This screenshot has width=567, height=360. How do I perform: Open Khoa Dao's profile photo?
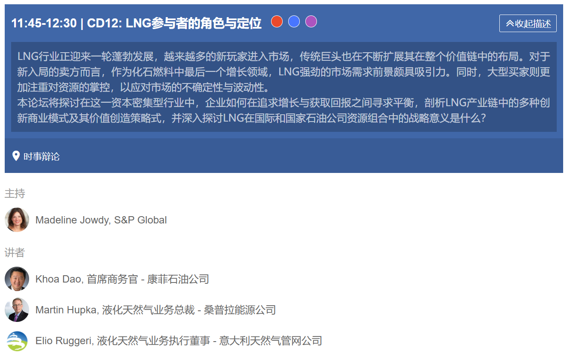[17, 279]
